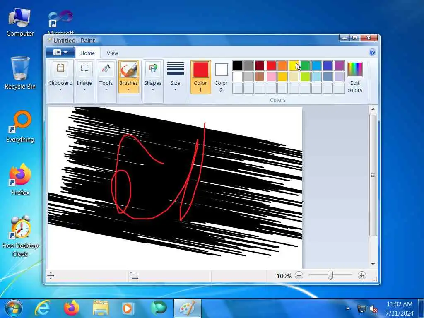Image resolution: width=424 pixels, height=318 pixels.
Task: Open the Tools group icon
Action: click(x=106, y=69)
